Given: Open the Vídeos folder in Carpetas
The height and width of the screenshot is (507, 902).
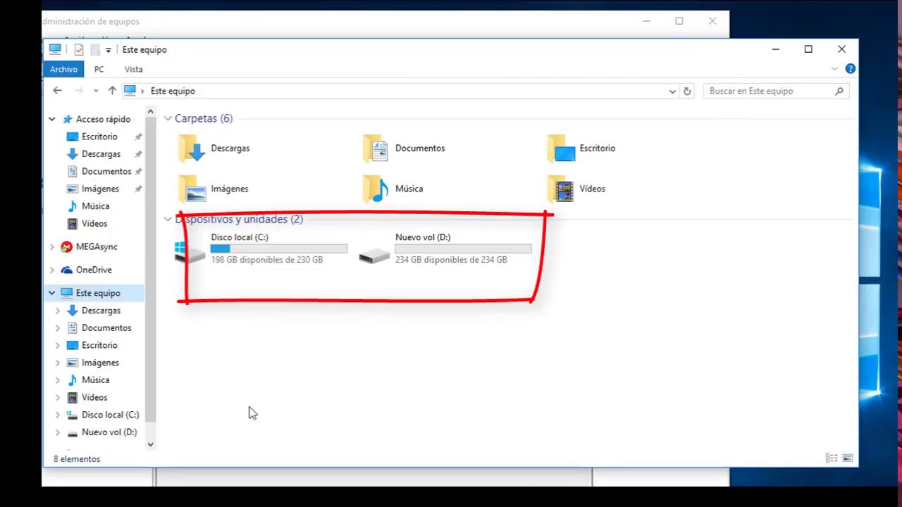Looking at the screenshot, I should (x=576, y=189).
